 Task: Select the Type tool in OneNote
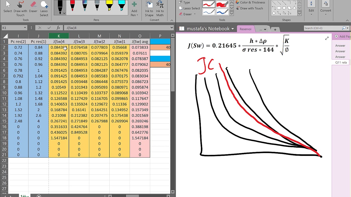(x=184, y=2)
